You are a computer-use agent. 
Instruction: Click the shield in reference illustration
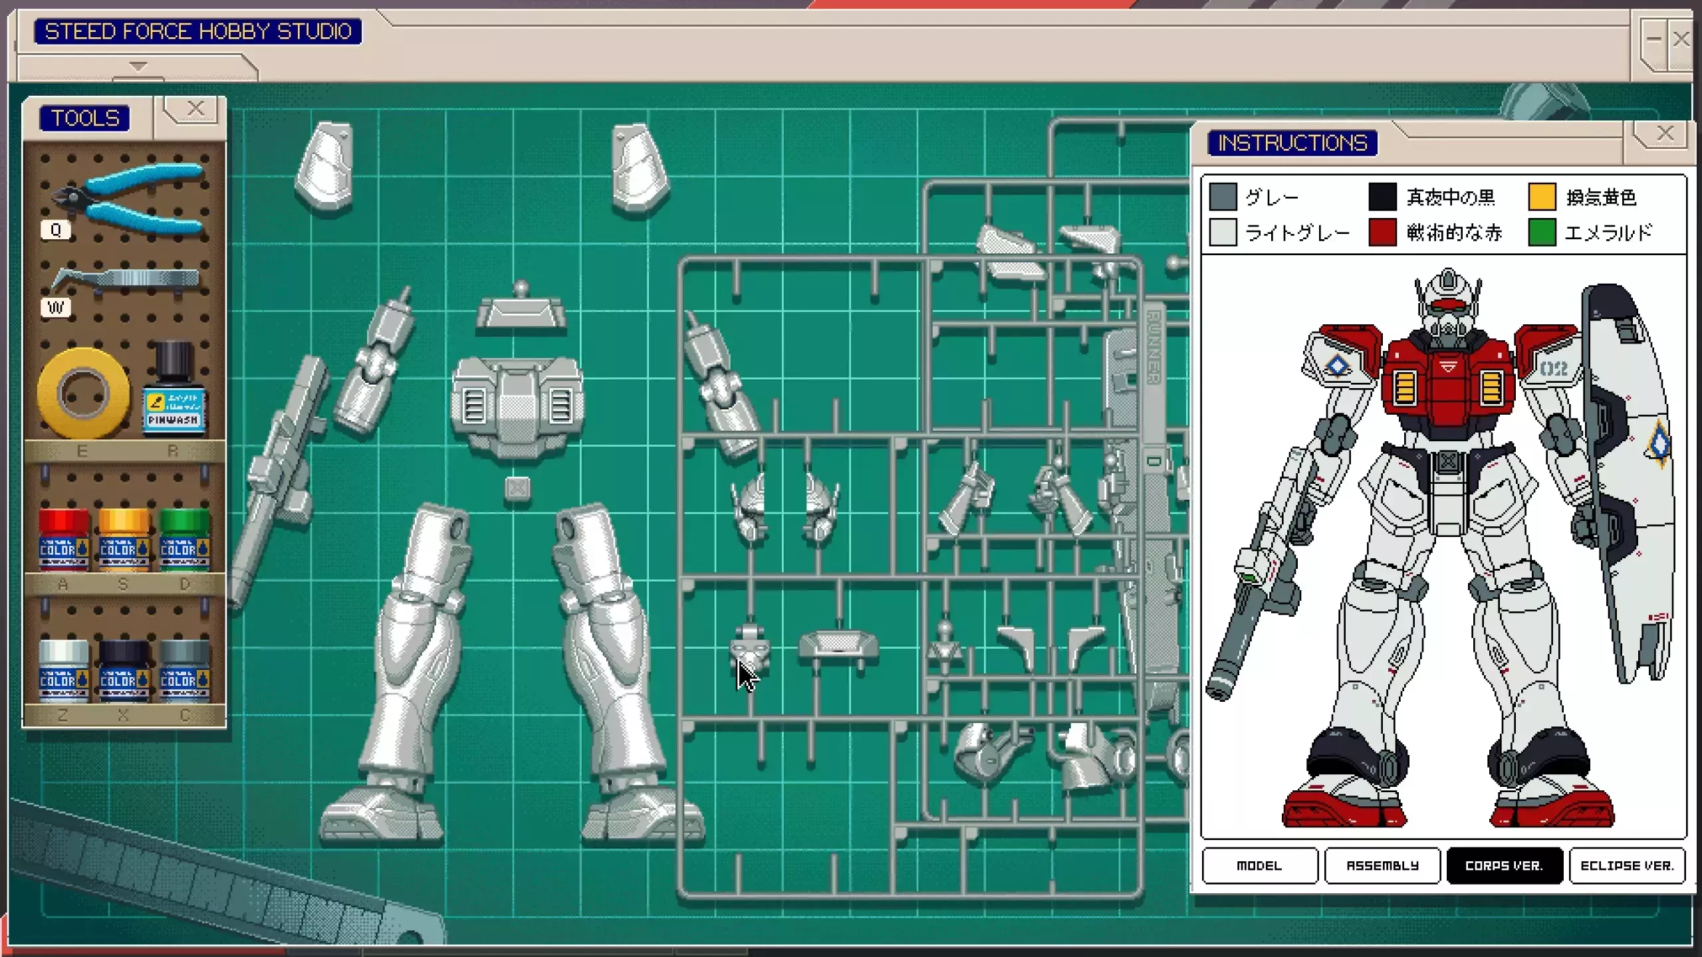click(1628, 484)
